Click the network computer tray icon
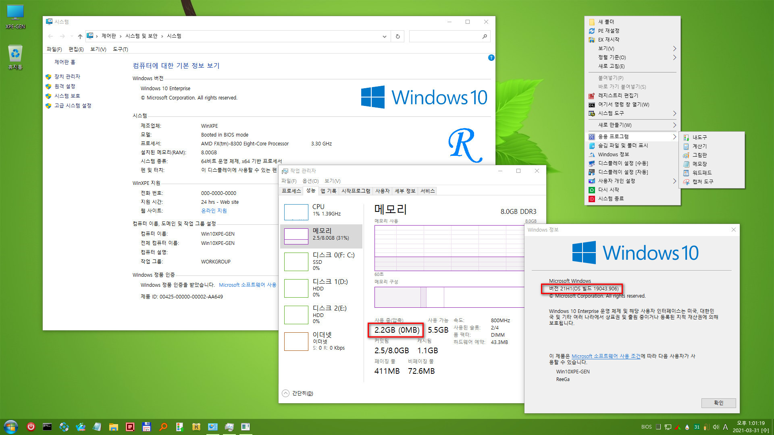774x435 pixels. [x=668, y=427]
